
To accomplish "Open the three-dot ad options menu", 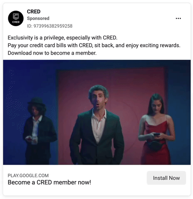I will 178,18.
